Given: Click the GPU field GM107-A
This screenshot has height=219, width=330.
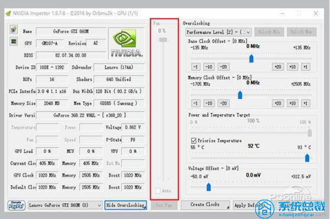Looking at the screenshot, I should coord(49,43).
